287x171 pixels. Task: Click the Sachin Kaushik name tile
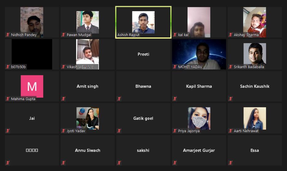tap(255, 86)
